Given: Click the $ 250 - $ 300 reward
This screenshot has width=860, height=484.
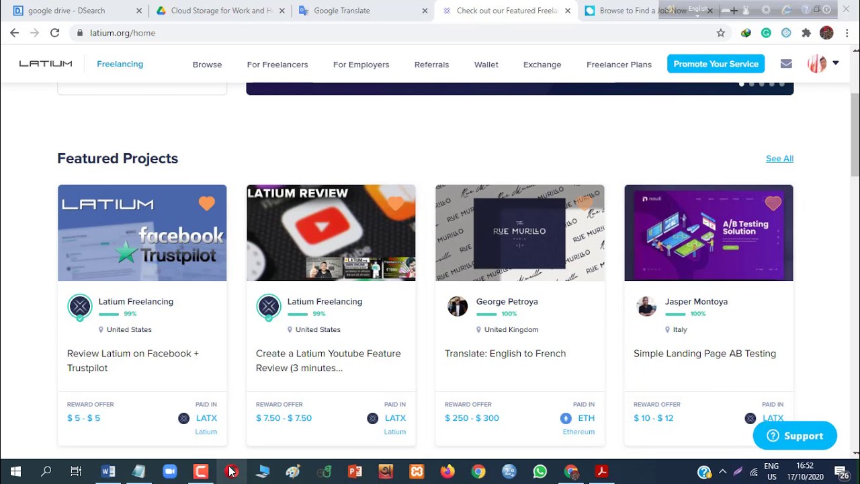Looking at the screenshot, I should [472, 418].
